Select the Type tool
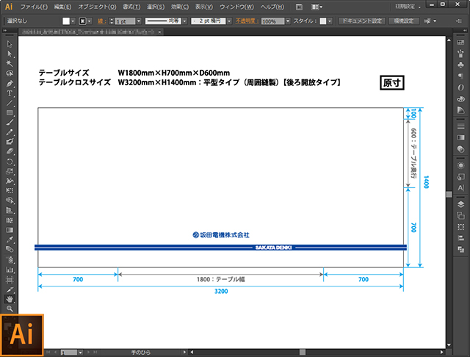The image size is (470, 357). [10, 93]
